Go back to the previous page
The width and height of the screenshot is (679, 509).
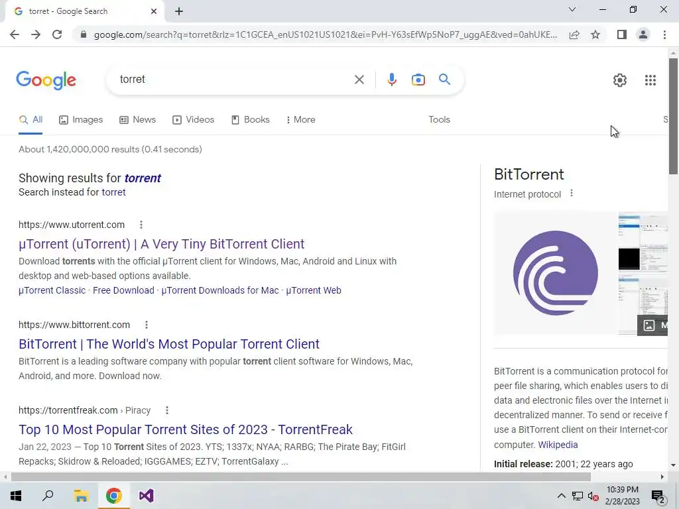click(x=15, y=34)
